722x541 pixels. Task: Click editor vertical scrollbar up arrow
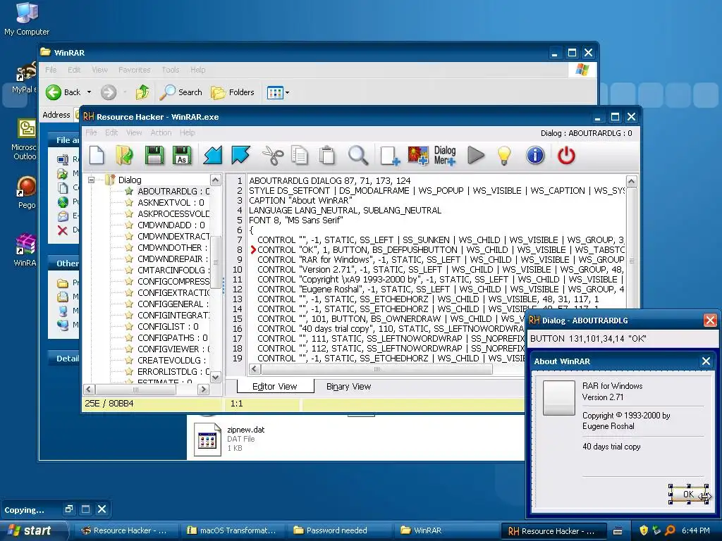(x=631, y=181)
